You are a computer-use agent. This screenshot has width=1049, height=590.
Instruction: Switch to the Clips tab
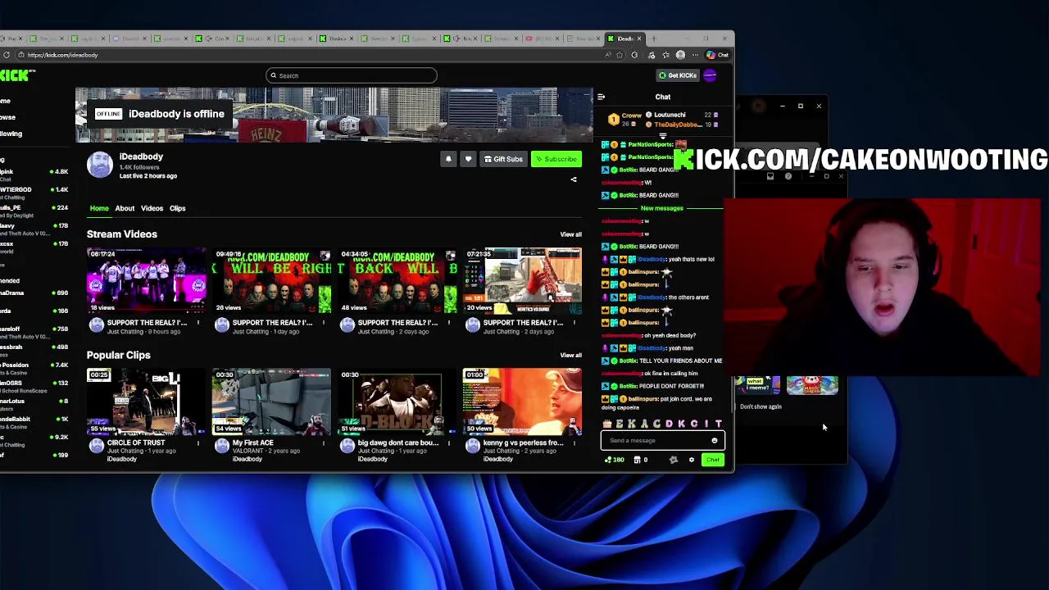click(177, 208)
